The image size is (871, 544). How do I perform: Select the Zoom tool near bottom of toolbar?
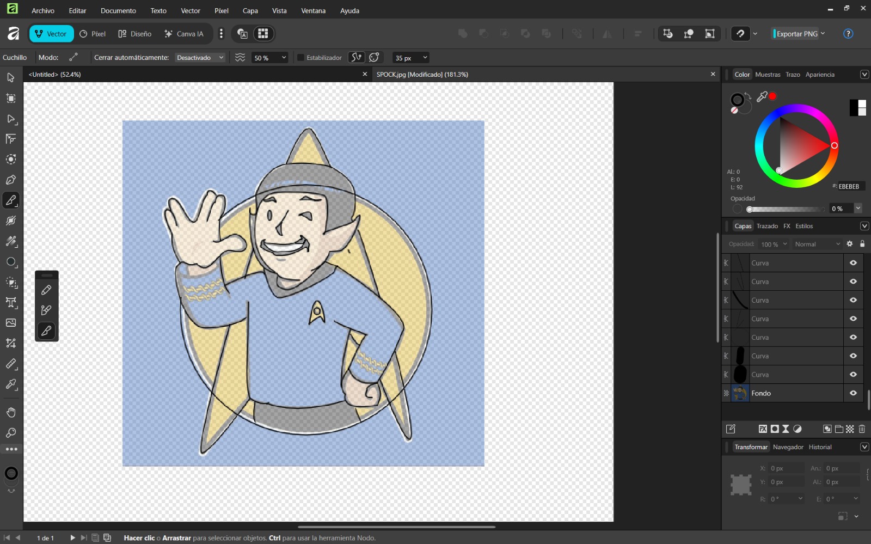(10, 433)
